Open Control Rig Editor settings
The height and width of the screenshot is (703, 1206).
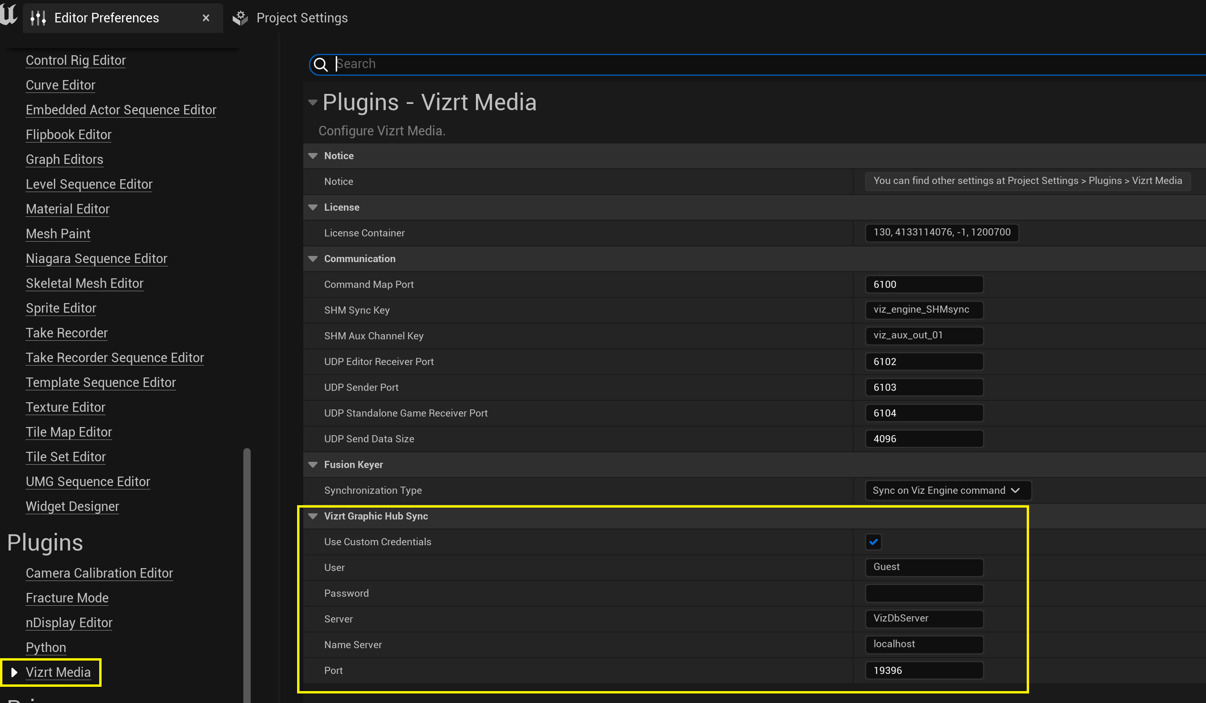[76, 61]
